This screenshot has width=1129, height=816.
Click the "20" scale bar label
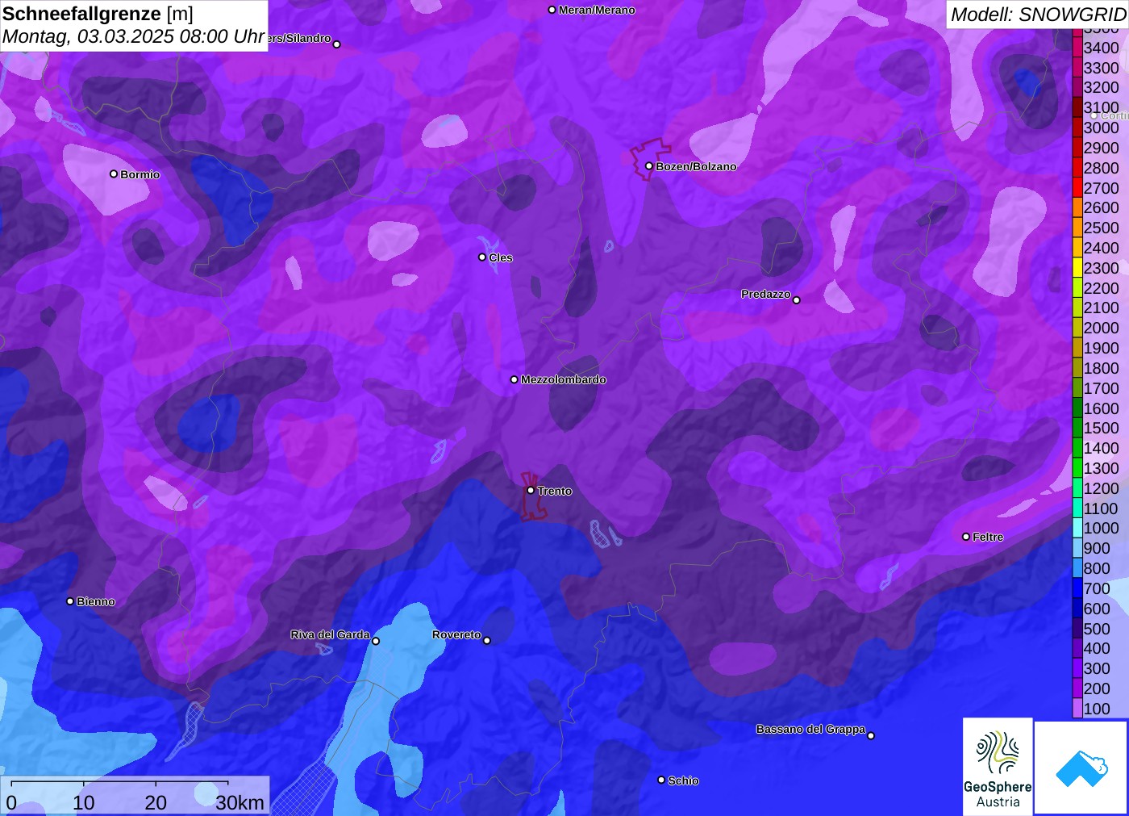click(156, 802)
